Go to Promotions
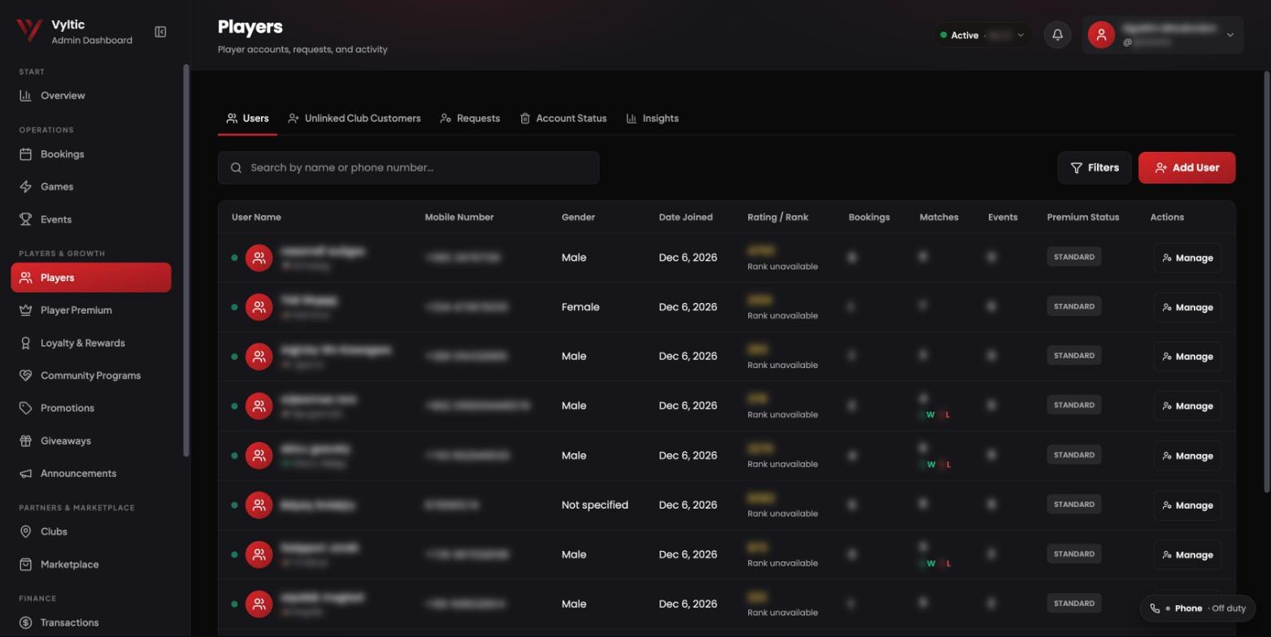 pos(91,408)
